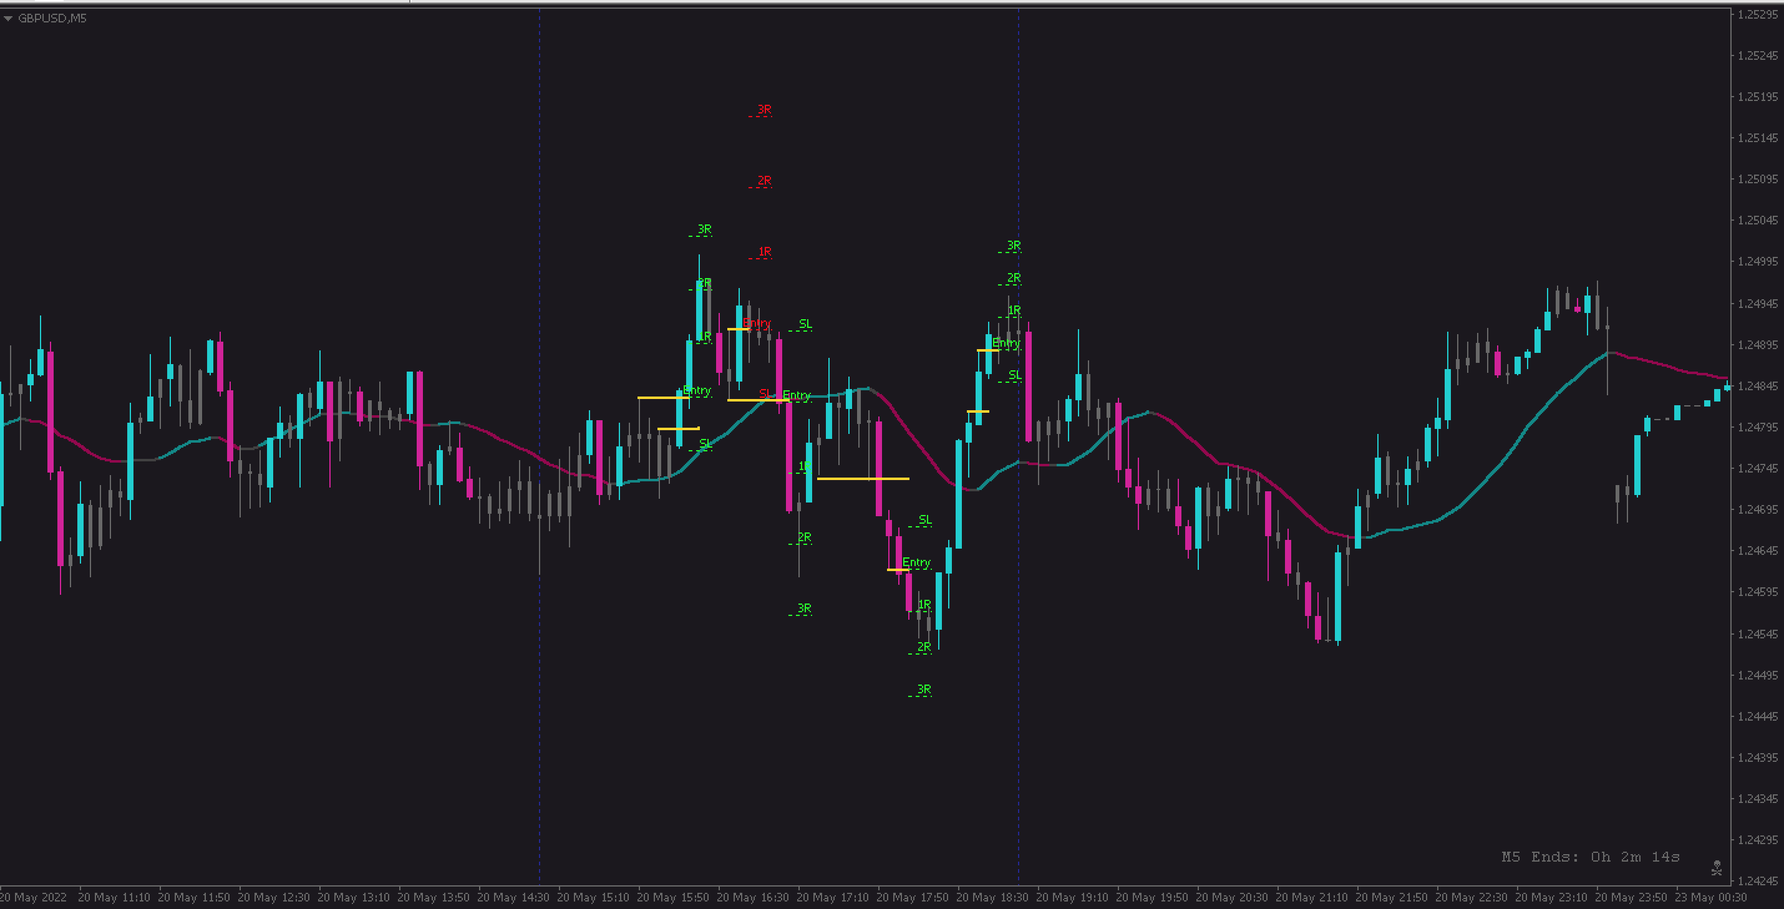Image resolution: width=1784 pixels, height=909 pixels.
Task: Click the 1.25295 price scale label
Action: click(1758, 14)
